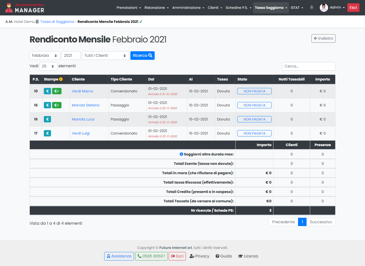Screen dimensions: 365x266
Task: Open the Febbraio month dropdown
Action: (x=45, y=56)
